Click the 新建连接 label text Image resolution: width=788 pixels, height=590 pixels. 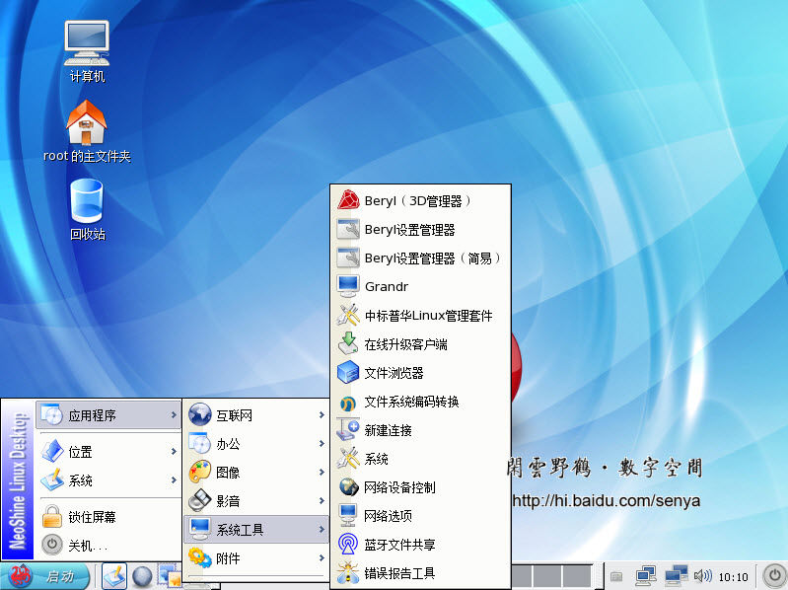(x=388, y=431)
